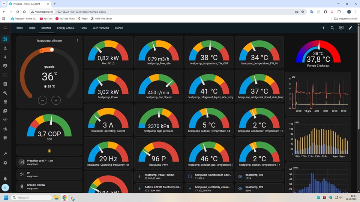Switch to the Energy ZAMEL tab

click(66, 28)
